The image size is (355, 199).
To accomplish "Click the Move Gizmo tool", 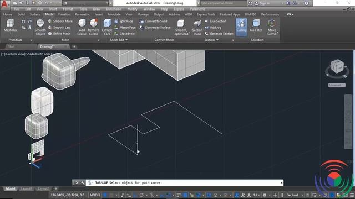I will click(x=272, y=27).
